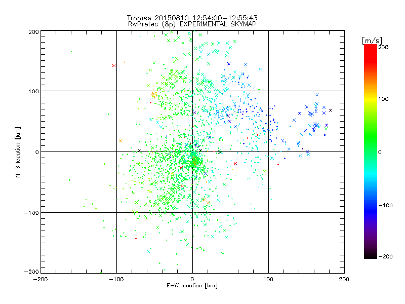Click the N-S axis tick label "−100"

[x=31, y=213]
